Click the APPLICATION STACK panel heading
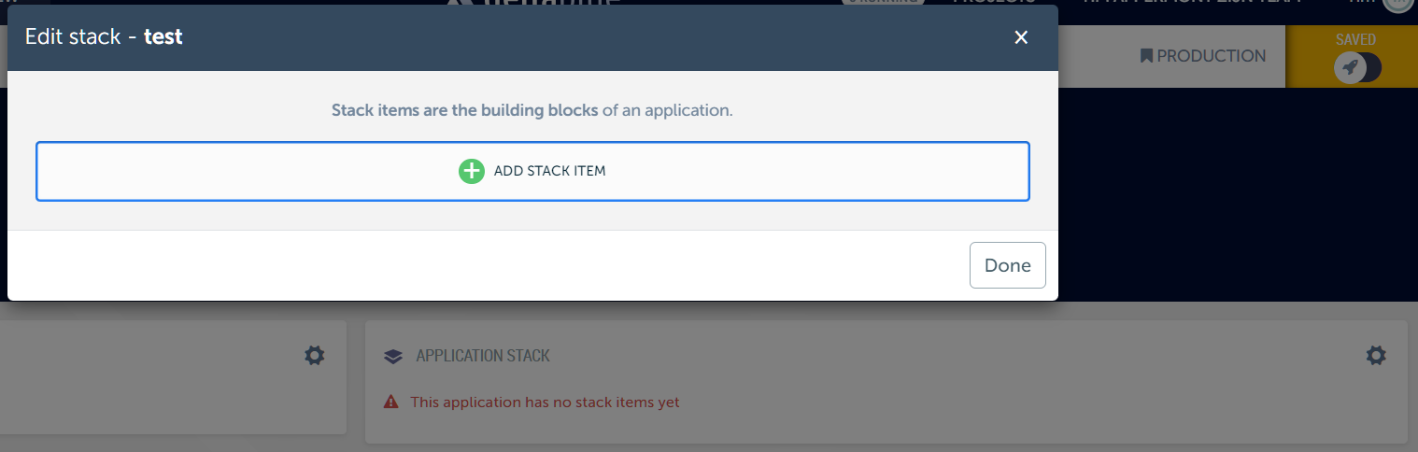This screenshot has width=1418, height=452. tap(483, 356)
